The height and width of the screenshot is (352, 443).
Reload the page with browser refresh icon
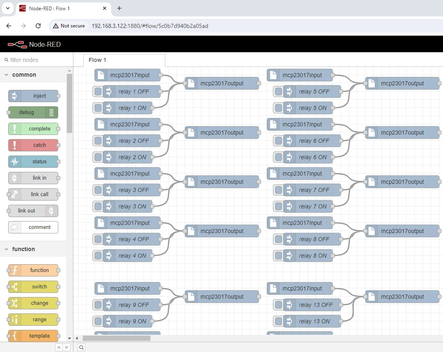click(x=38, y=26)
